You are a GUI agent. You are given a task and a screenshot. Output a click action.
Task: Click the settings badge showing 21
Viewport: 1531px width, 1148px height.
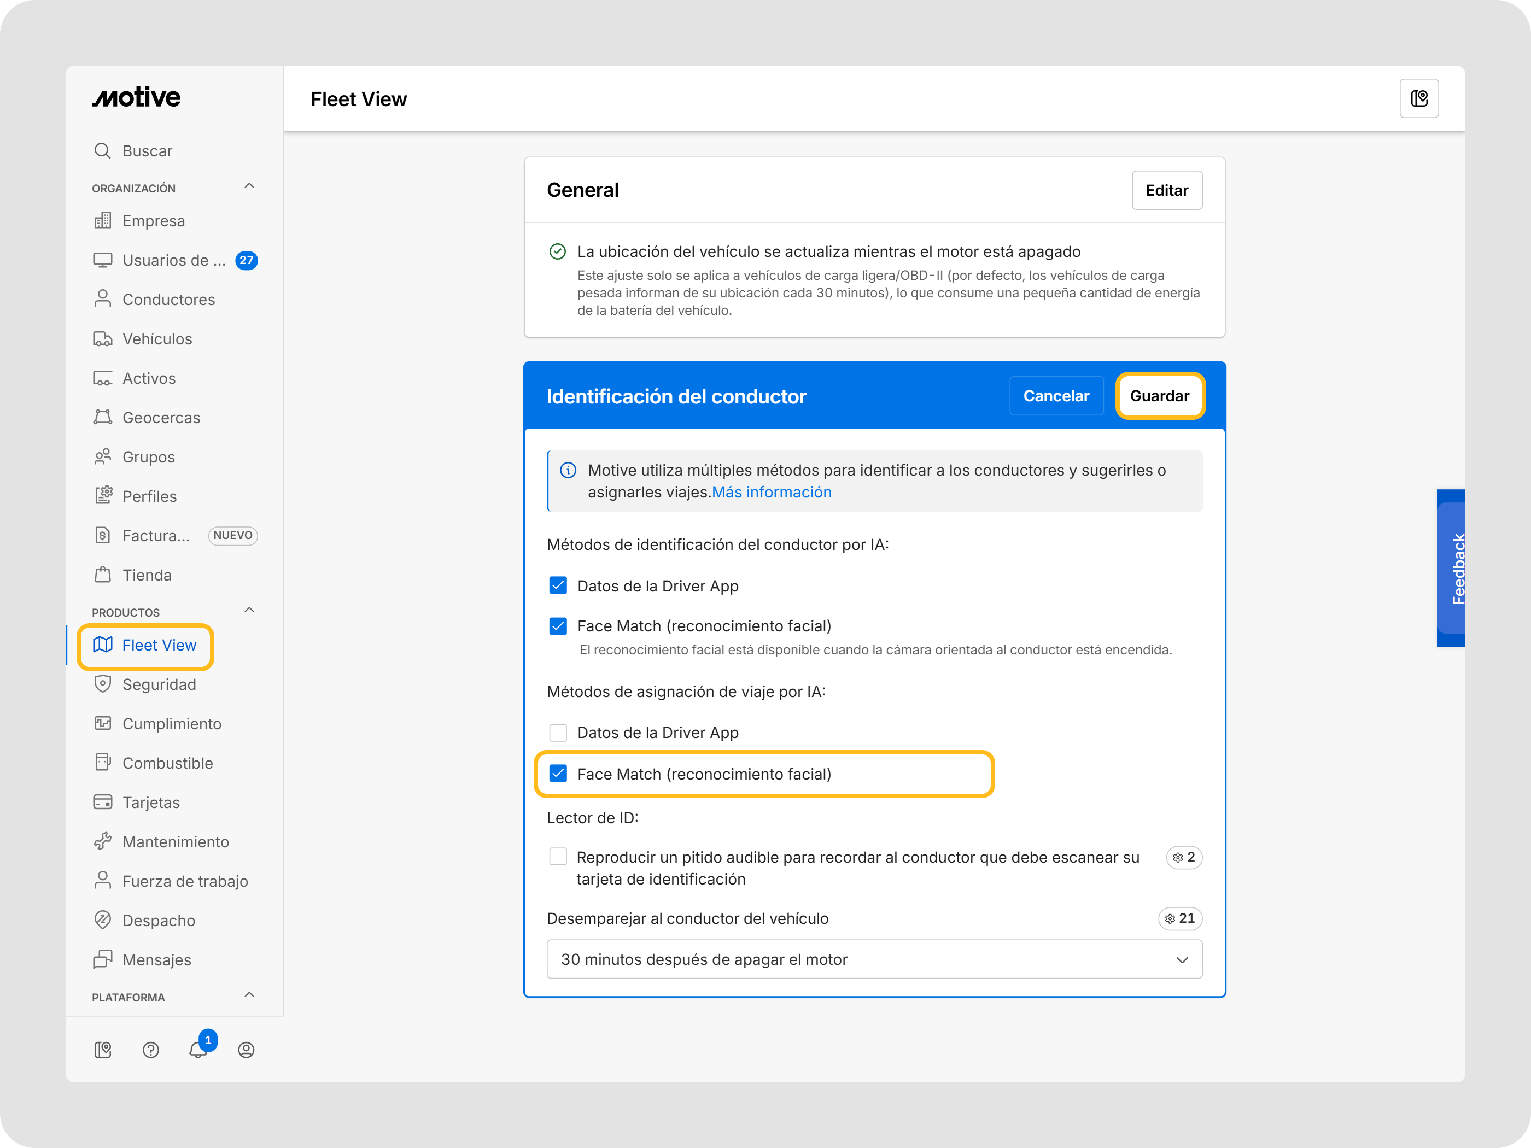(x=1179, y=918)
